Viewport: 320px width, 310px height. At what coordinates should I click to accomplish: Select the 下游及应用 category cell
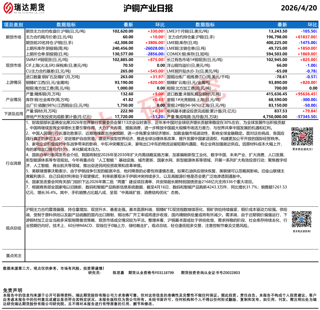pyautogui.click(x=13, y=113)
